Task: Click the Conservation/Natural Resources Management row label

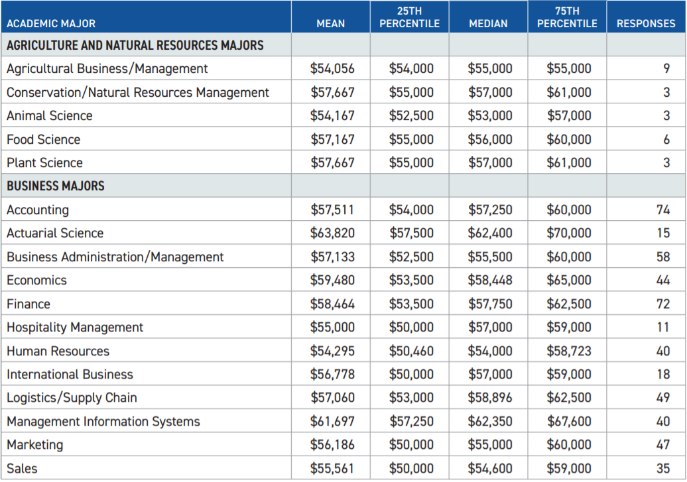Action: click(138, 92)
